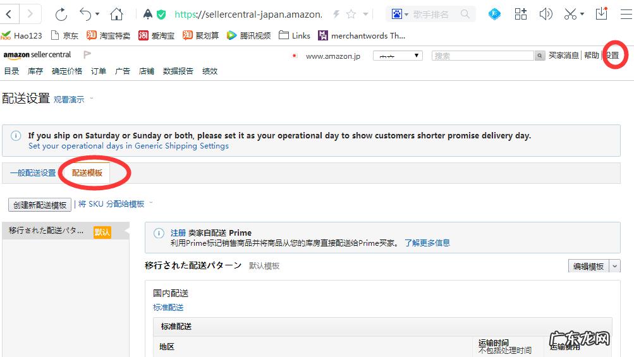Click the flag icon beside seller central logo
The width and height of the screenshot is (634, 357).
pyautogui.click(x=87, y=54)
